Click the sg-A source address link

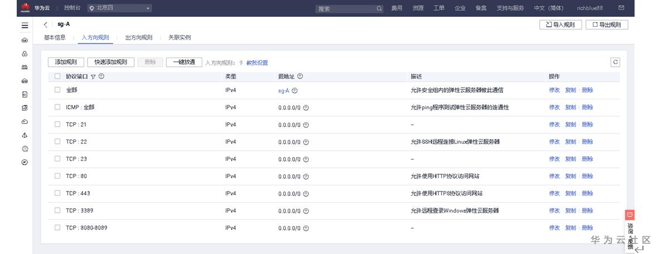pos(284,90)
